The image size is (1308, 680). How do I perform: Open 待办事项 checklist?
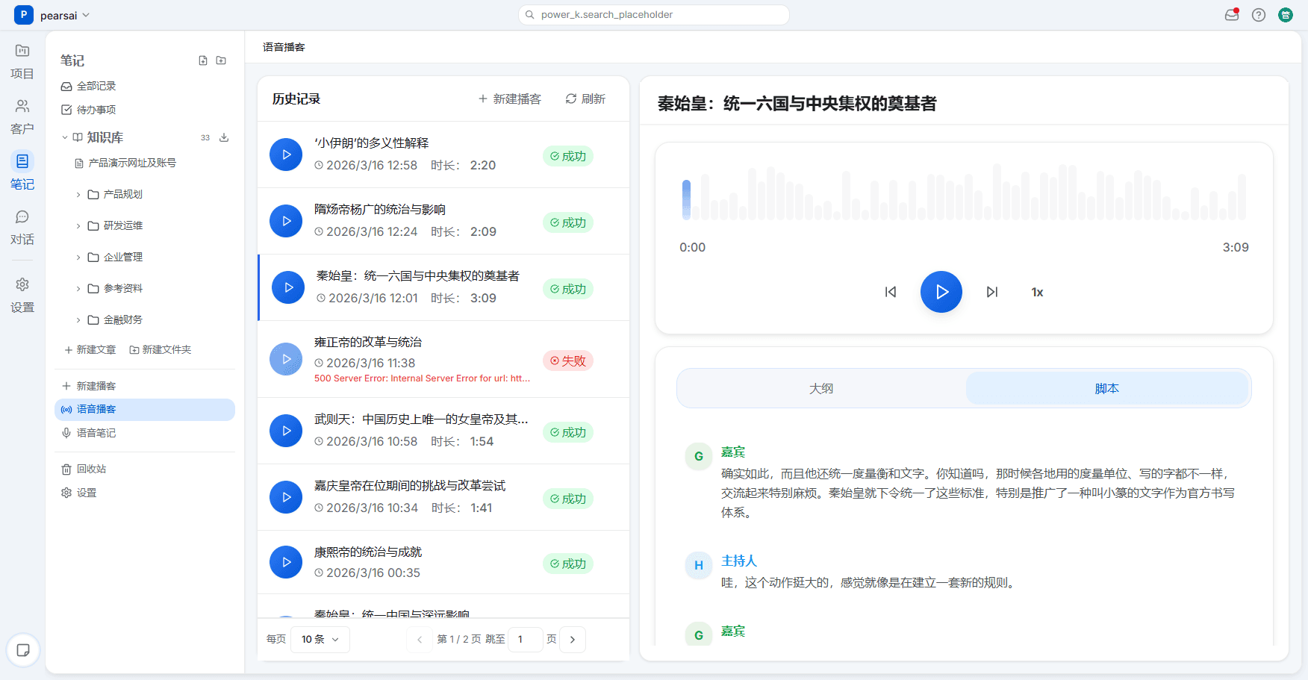pyautogui.click(x=96, y=110)
